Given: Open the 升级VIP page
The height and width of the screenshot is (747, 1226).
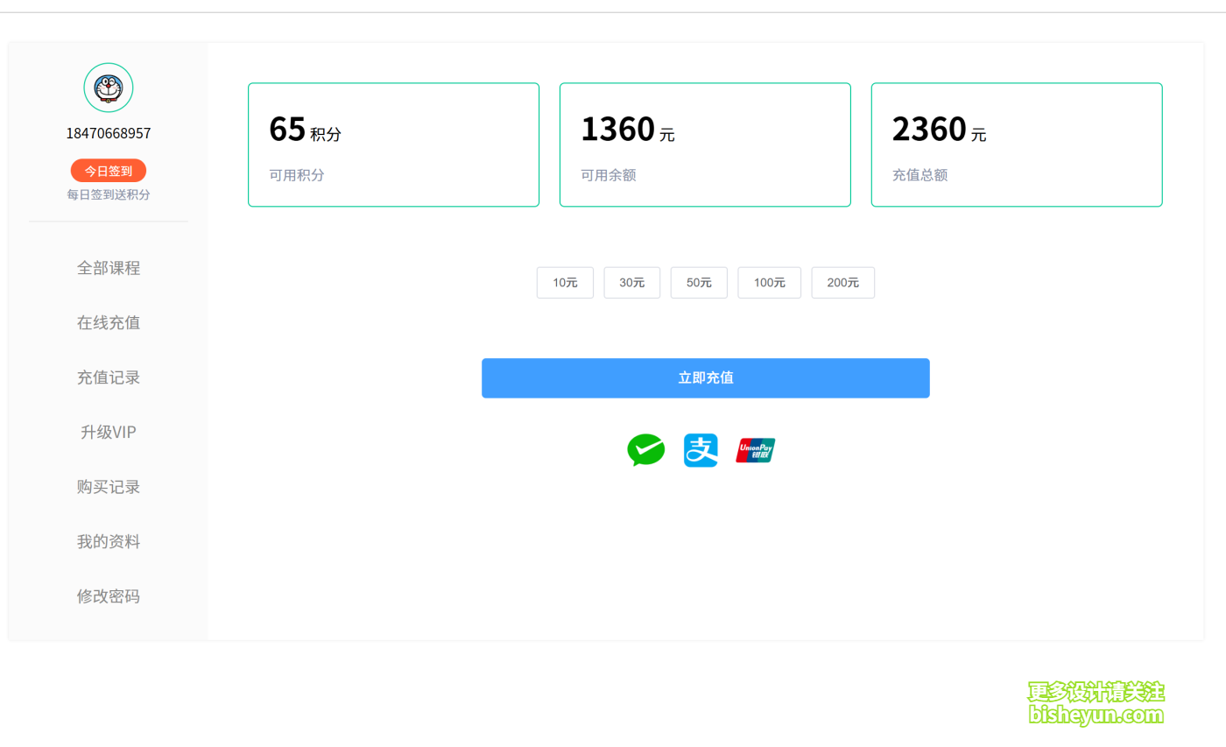Looking at the screenshot, I should pyautogui.click(x=109, y=432).
